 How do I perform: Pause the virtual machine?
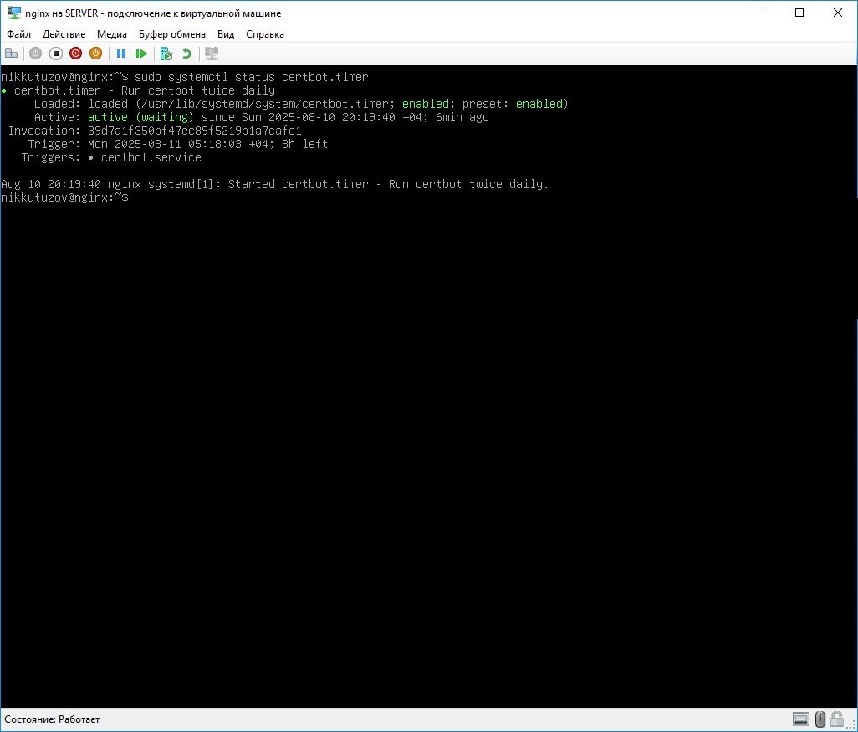click(121, 54)
